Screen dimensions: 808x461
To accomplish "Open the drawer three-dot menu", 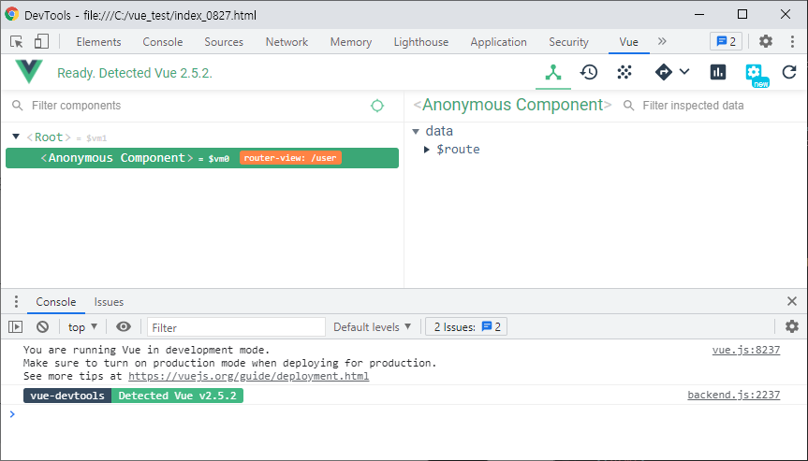I will tap(17, 301).
